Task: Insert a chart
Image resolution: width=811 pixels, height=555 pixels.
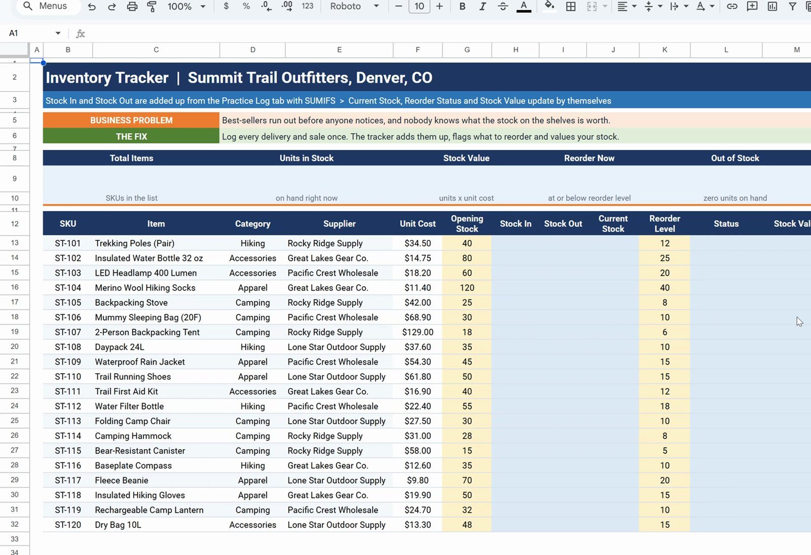Action: (772, 6)
